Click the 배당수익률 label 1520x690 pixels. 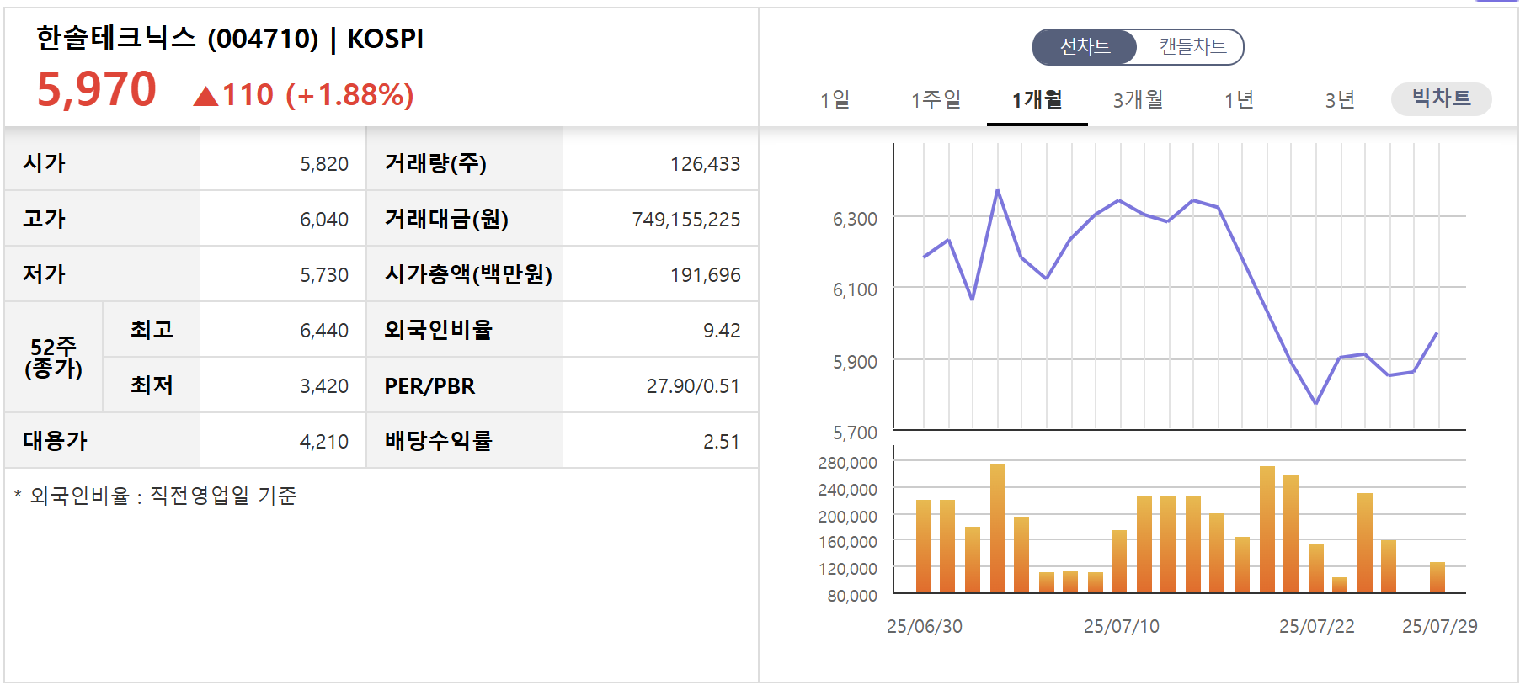click(x=438, y=441)
